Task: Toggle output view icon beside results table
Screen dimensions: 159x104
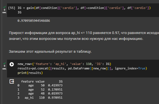Action: click(x=12, y=81)
